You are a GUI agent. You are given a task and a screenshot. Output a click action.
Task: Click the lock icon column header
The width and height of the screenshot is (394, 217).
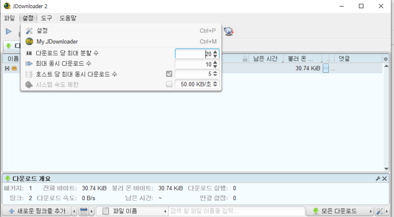pos(245,59)
